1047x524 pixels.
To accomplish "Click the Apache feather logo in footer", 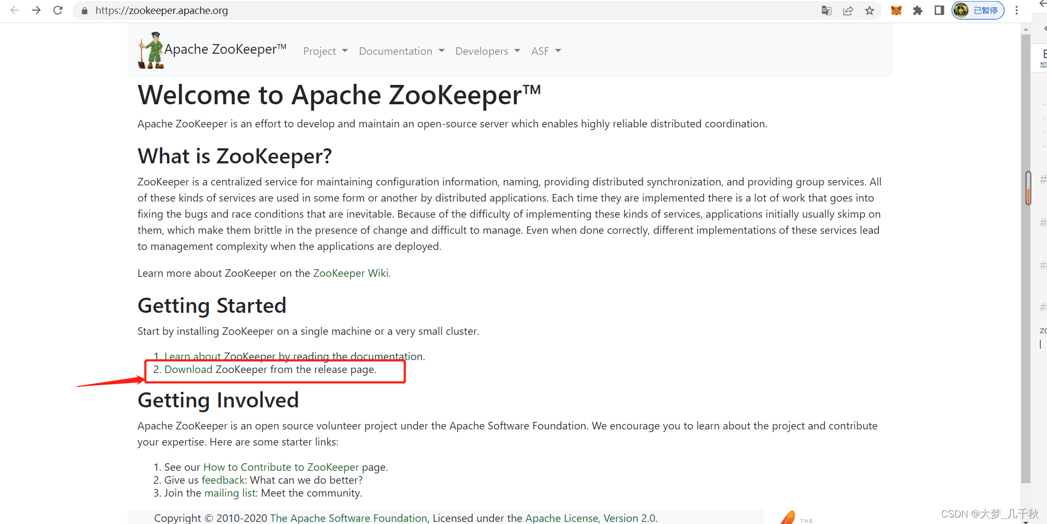I will pyautogui.click(x=788, y=517).
